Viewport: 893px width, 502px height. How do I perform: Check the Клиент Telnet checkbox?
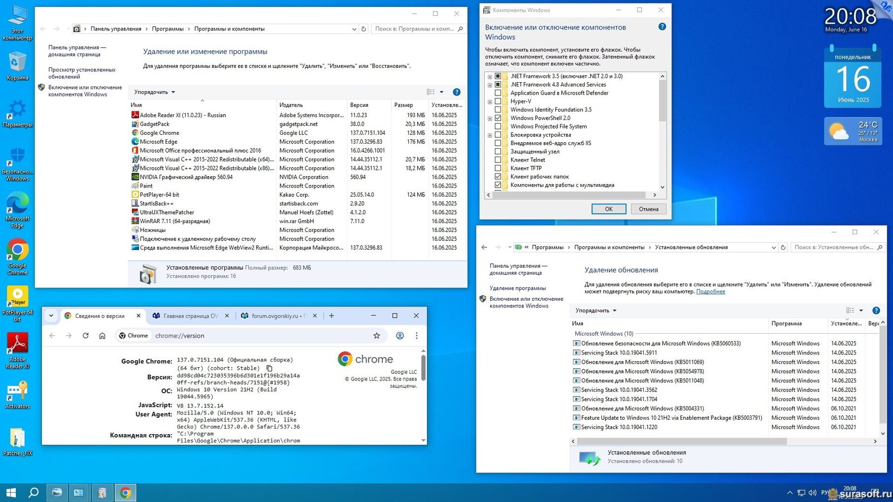pyautogui.click(x=498, y=160)
